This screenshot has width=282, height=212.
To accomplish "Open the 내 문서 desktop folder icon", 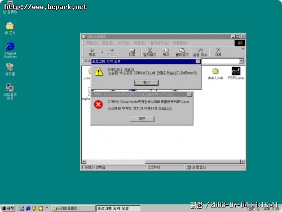I will click(10, 28).
